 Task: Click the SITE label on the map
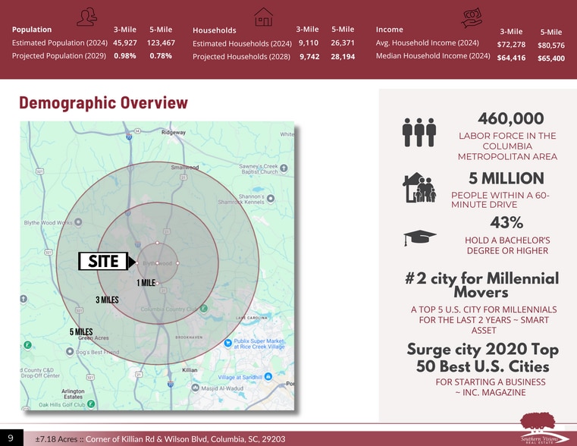103,261
